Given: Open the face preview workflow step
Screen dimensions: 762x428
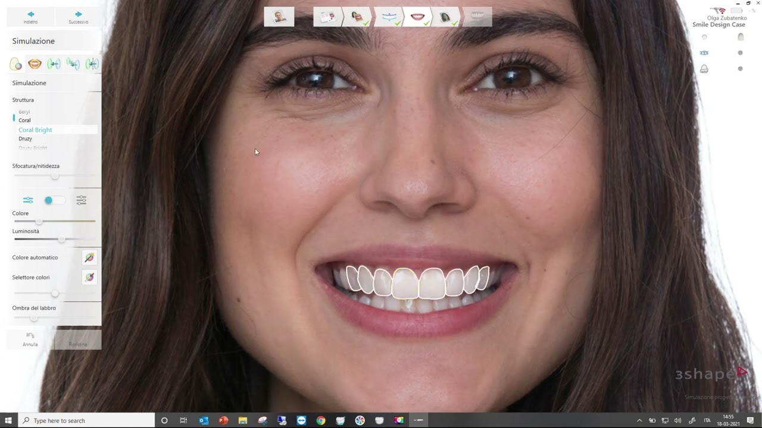Looking at the screenshot, I should [x=446, y=17].
